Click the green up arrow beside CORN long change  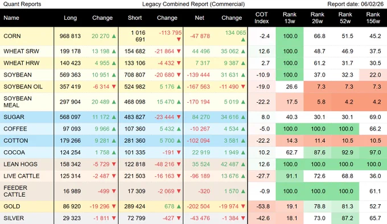click(x=114, y=36)
